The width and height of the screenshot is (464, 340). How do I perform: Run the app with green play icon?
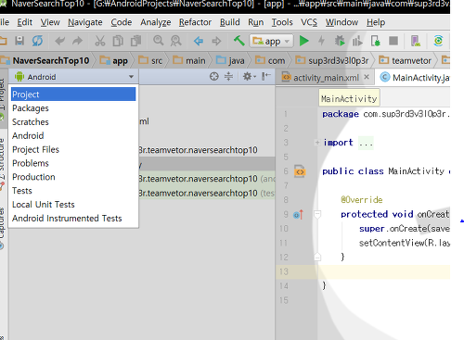click(x=304, y=41)
